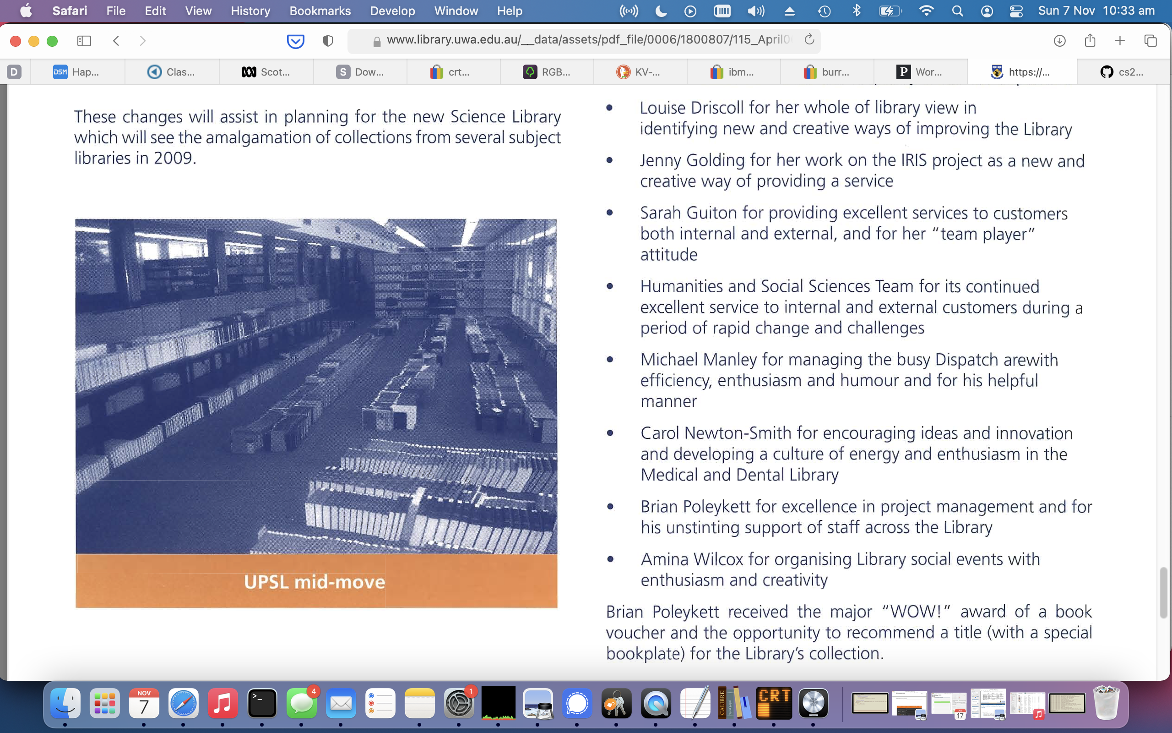Click the Pocket extension icon

click(295, 41)
